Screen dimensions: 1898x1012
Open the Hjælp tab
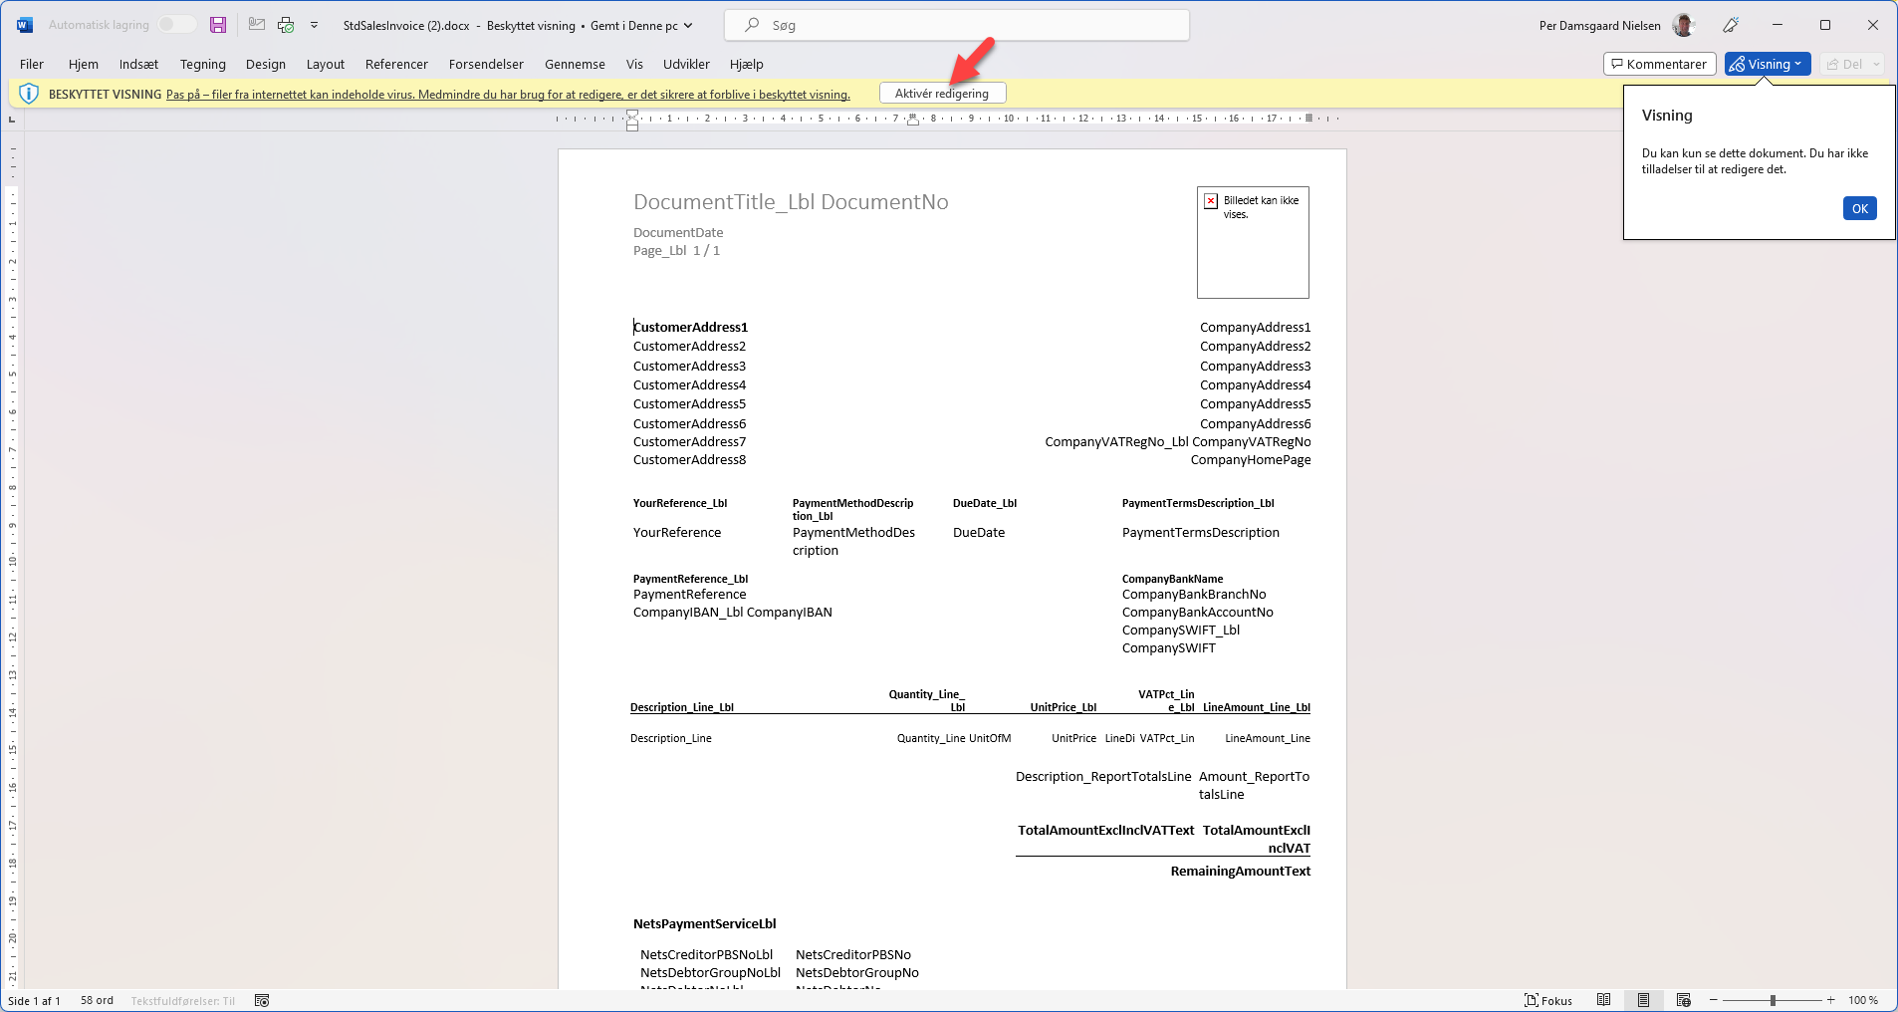pos(747,64)
